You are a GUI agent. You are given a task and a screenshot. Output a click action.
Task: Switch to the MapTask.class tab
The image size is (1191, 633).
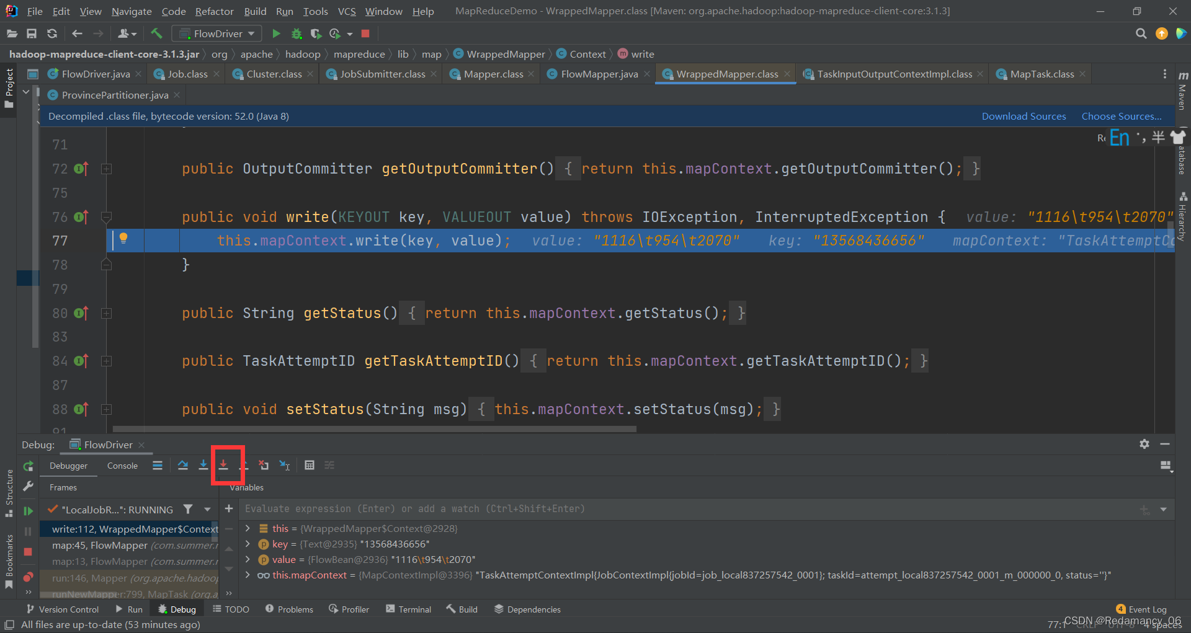coord(1042,74)
